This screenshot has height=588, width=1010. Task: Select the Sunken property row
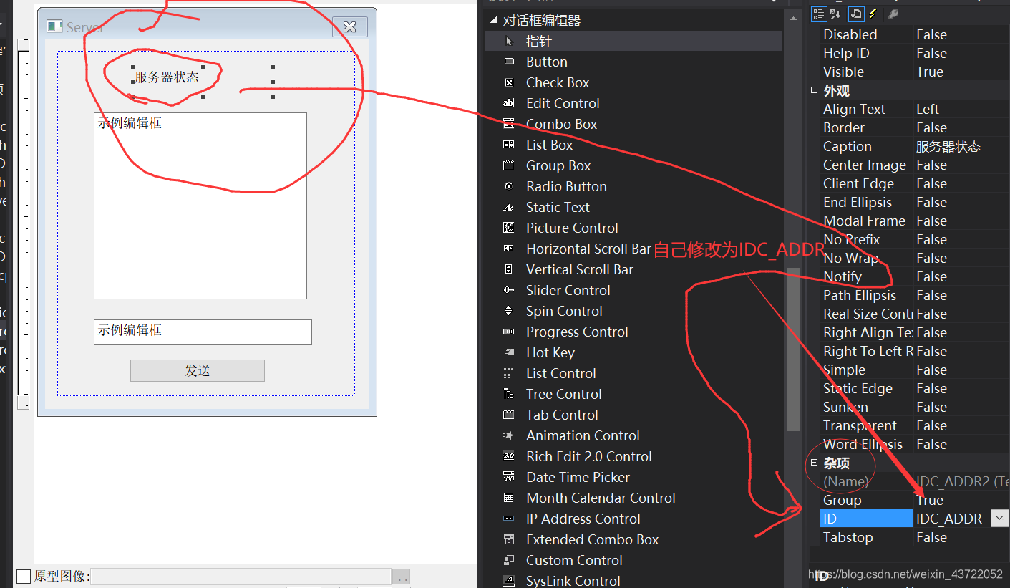pyautogui.click(x=915, y=407)
